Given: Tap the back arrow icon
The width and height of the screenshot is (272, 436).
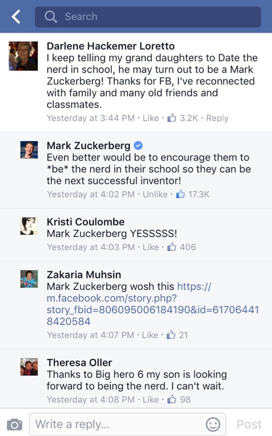Looking at the screenshot, I should click(16, 17).
